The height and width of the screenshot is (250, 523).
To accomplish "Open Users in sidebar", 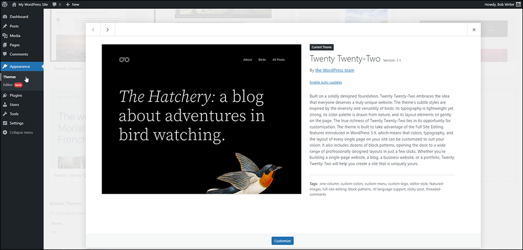I will tap(21, 105).
